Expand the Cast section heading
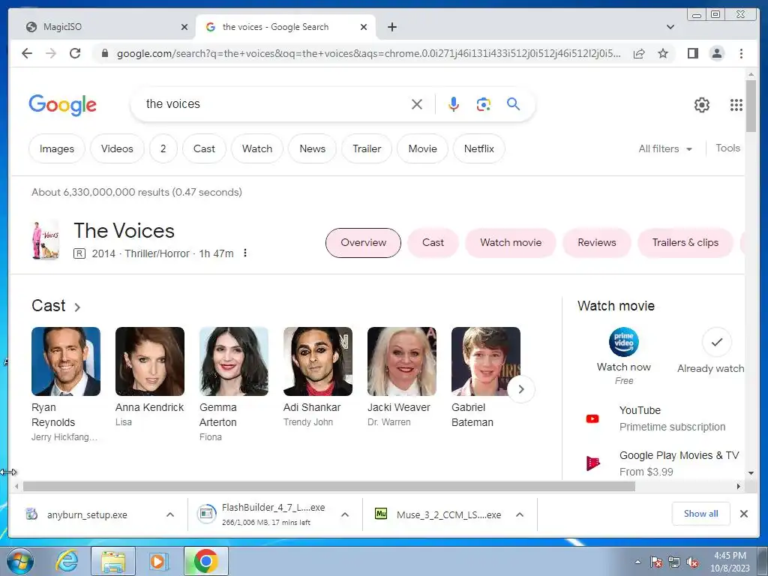Image resolution: width=768 pixels, height=576 pixels. point(55,306)
